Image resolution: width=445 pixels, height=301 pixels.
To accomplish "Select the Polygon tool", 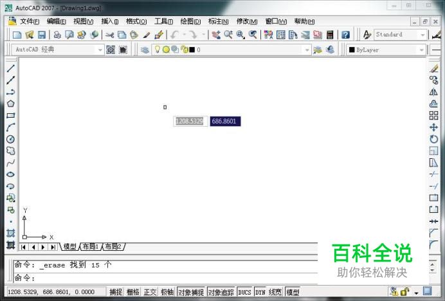I will point(11,104).
